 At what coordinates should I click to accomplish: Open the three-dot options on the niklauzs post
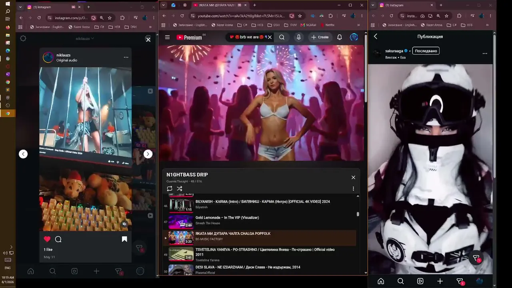(126, 57)
